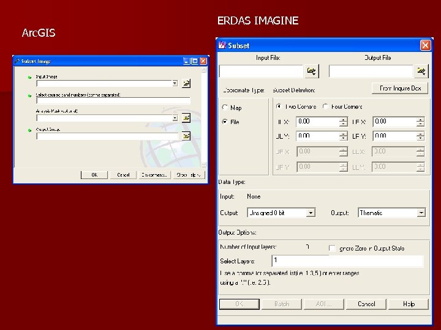Click the Select Layers input field

[x=348, y=261]
